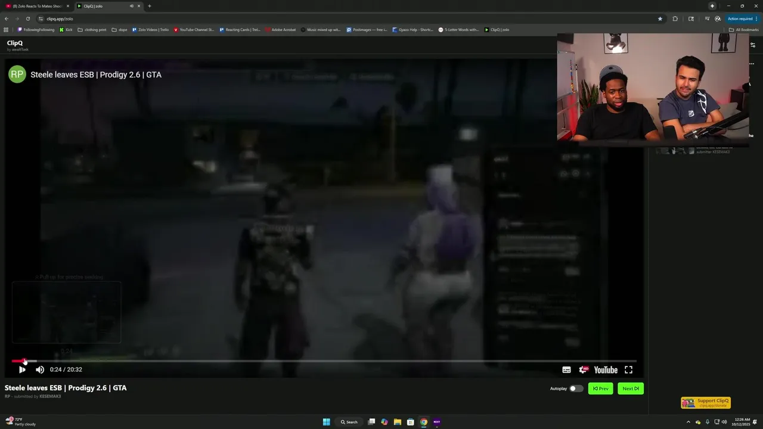Open YouTube Channel St... bookmark
The image size is (763, 429).
[x=194, y=30]
